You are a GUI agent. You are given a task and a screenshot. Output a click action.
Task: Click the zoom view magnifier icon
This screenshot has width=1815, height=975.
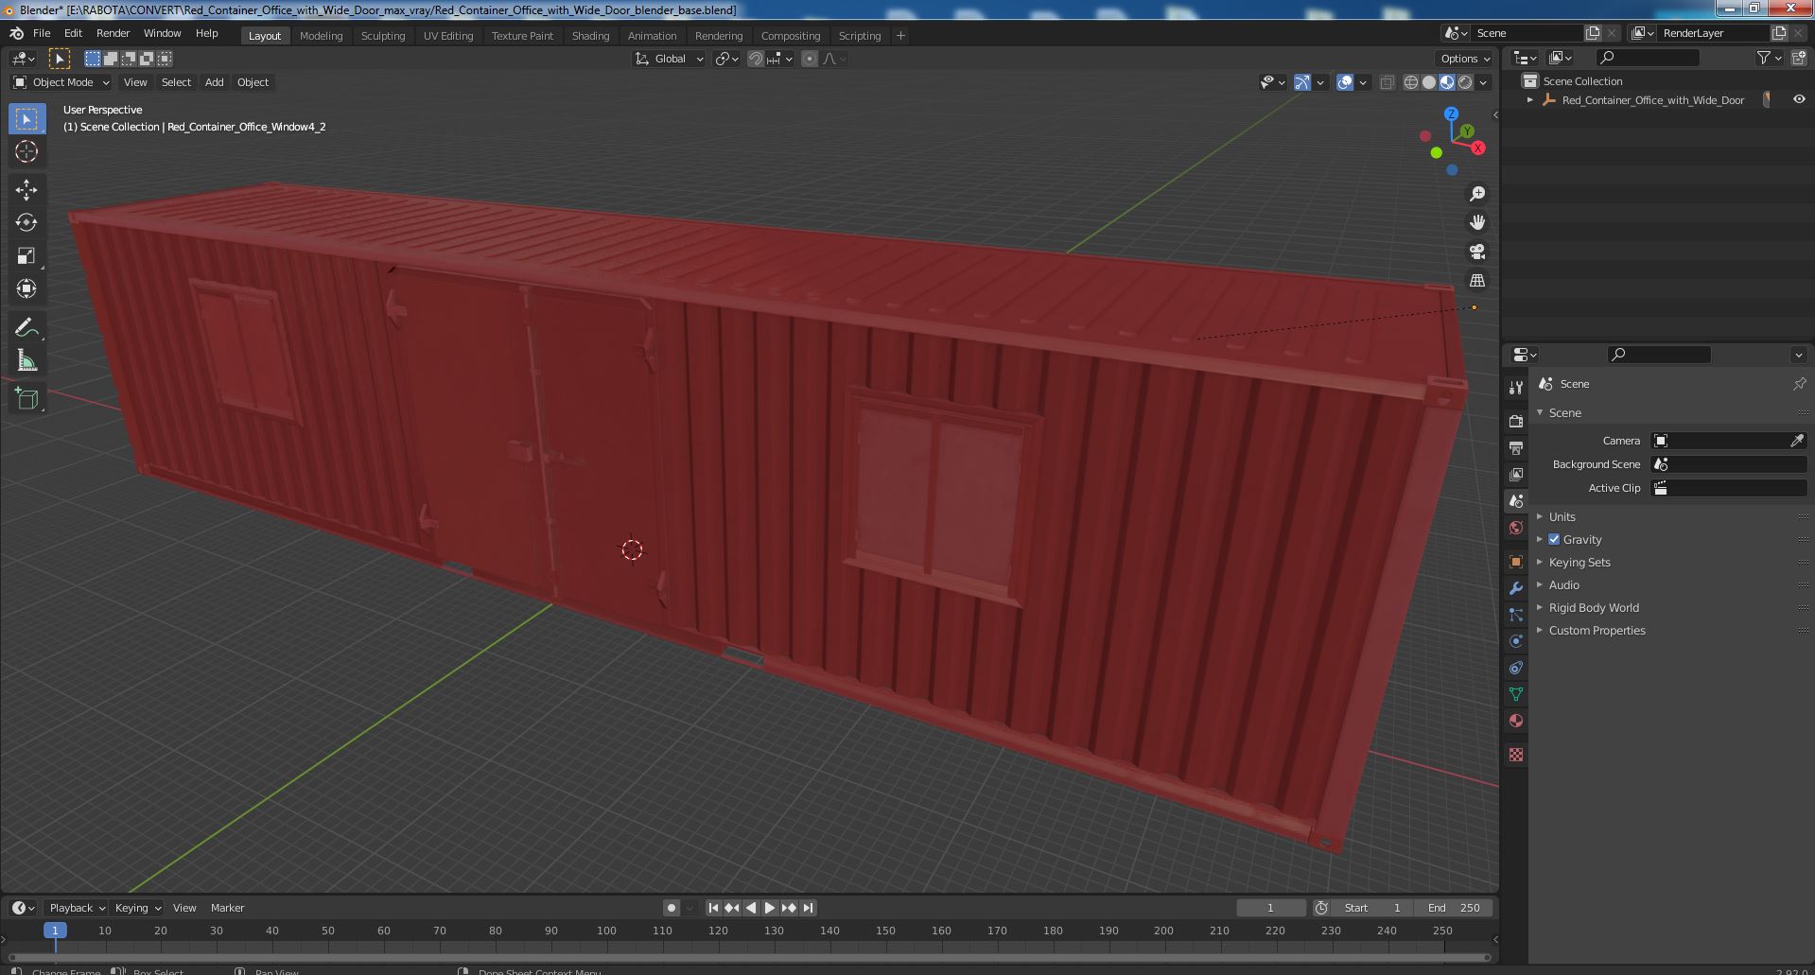click(x=1476, y=194)
